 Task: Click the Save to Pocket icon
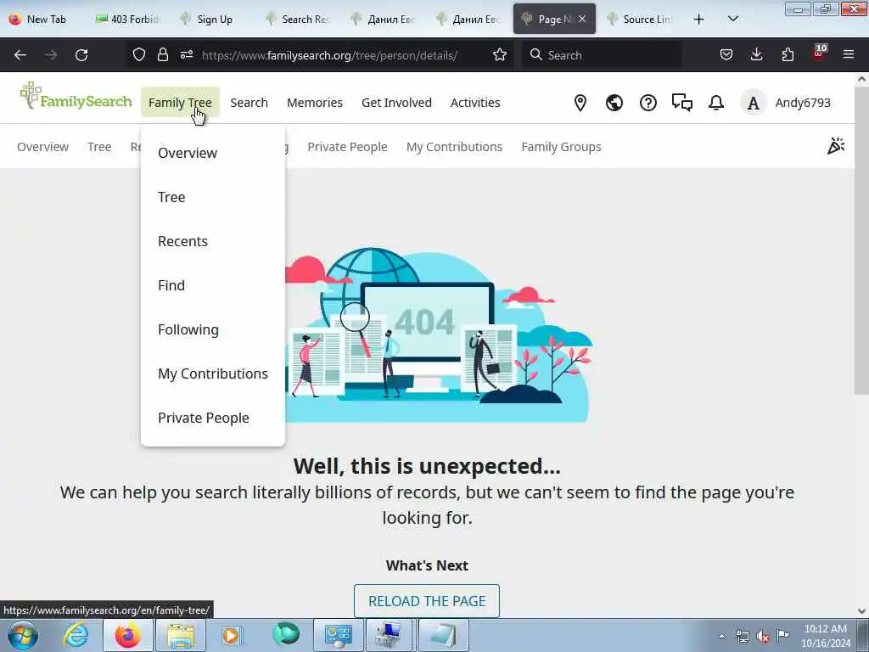726,55
